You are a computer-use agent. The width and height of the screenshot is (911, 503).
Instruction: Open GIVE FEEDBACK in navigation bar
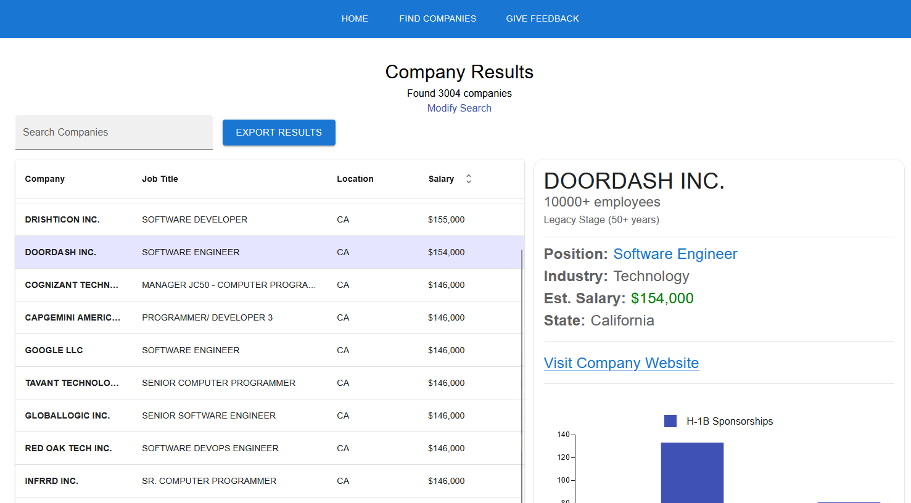coord(542,18)
